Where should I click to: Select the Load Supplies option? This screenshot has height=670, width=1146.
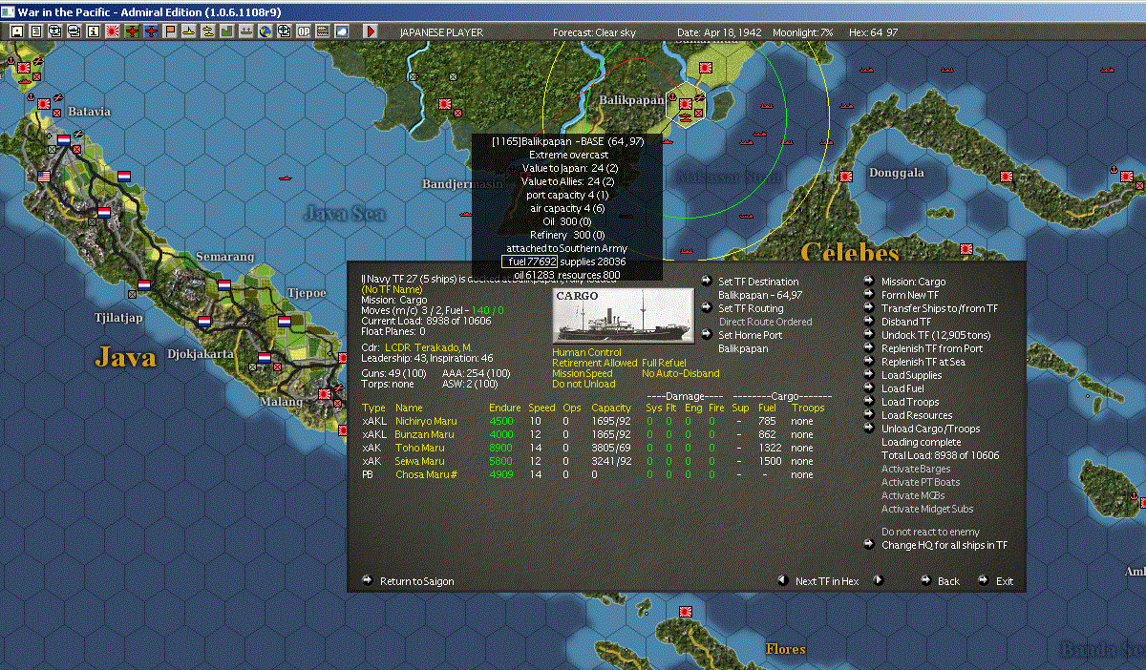pyautogui.click(x=911, y=375)
